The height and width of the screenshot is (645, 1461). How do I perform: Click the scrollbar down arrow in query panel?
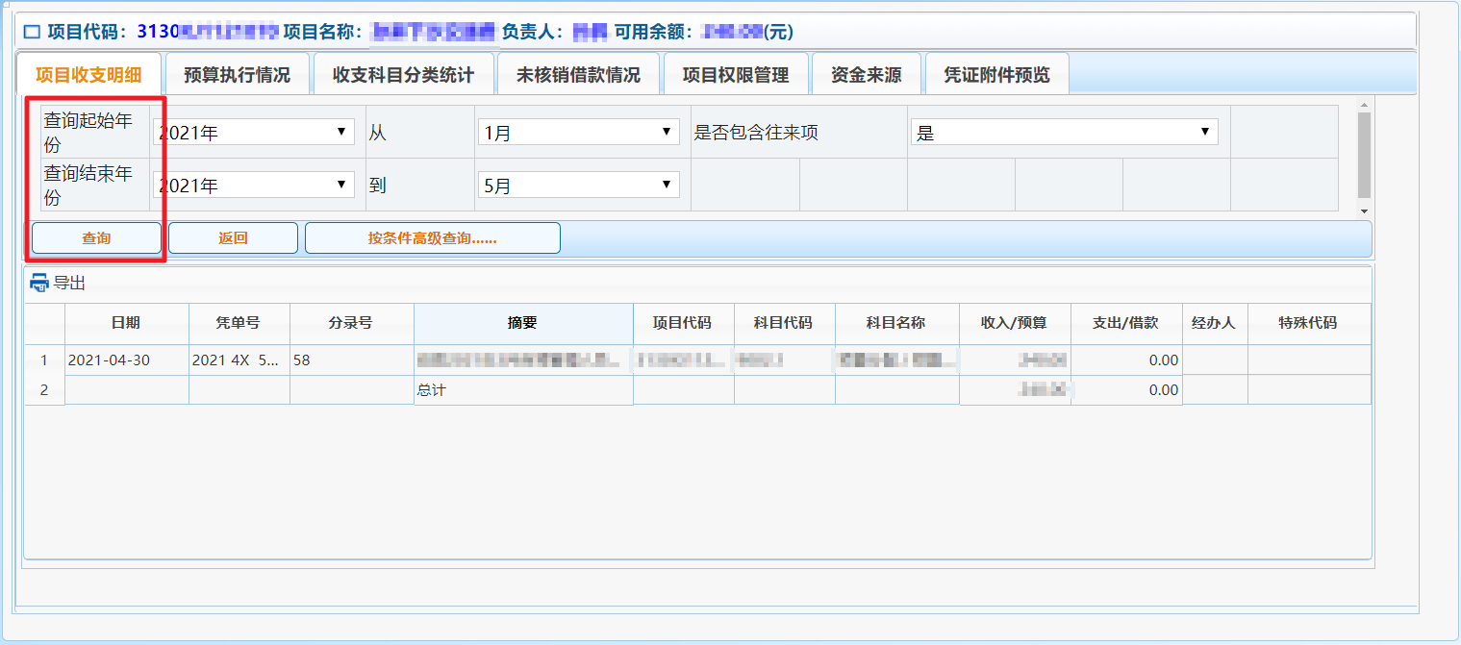click(x=1364, y=211)
